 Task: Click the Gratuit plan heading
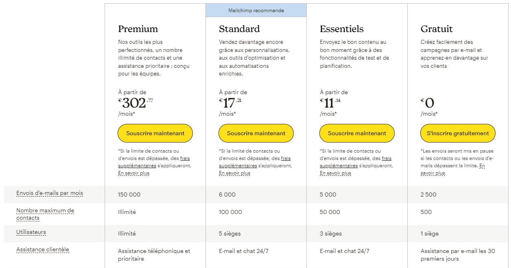437,29
